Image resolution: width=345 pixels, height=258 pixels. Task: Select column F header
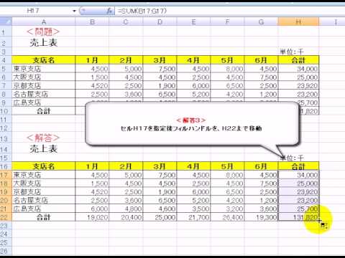click(227, 22)
